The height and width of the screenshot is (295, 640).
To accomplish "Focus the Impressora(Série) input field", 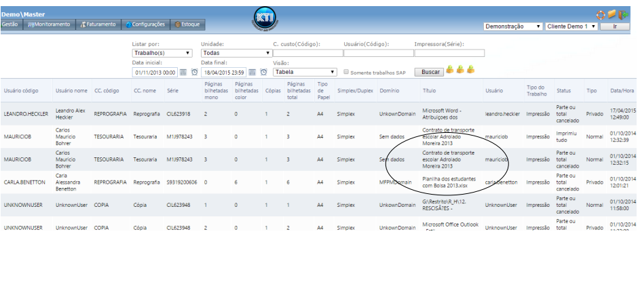I will pyautogui.click(x=449, y=53).
